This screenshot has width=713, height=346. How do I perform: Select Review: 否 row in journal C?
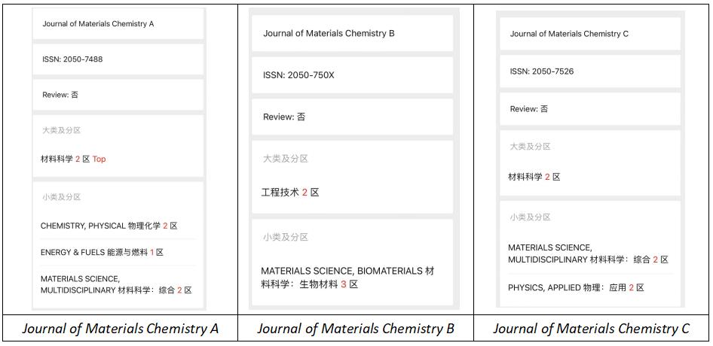[x=590, y=109]
